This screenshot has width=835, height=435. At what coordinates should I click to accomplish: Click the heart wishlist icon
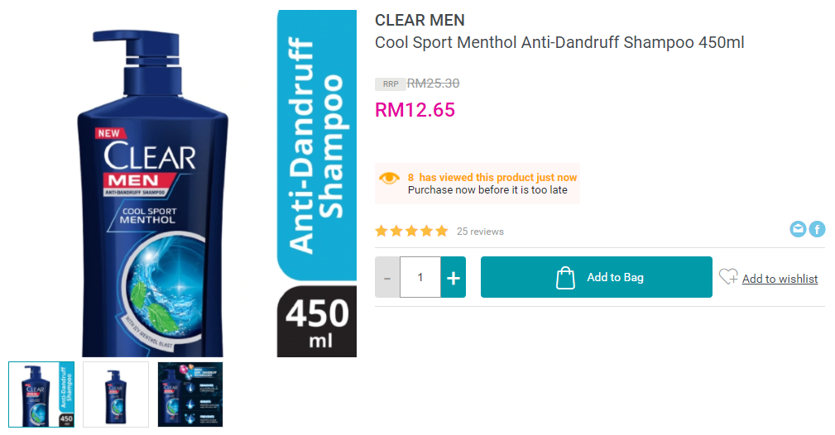(728, 276)
